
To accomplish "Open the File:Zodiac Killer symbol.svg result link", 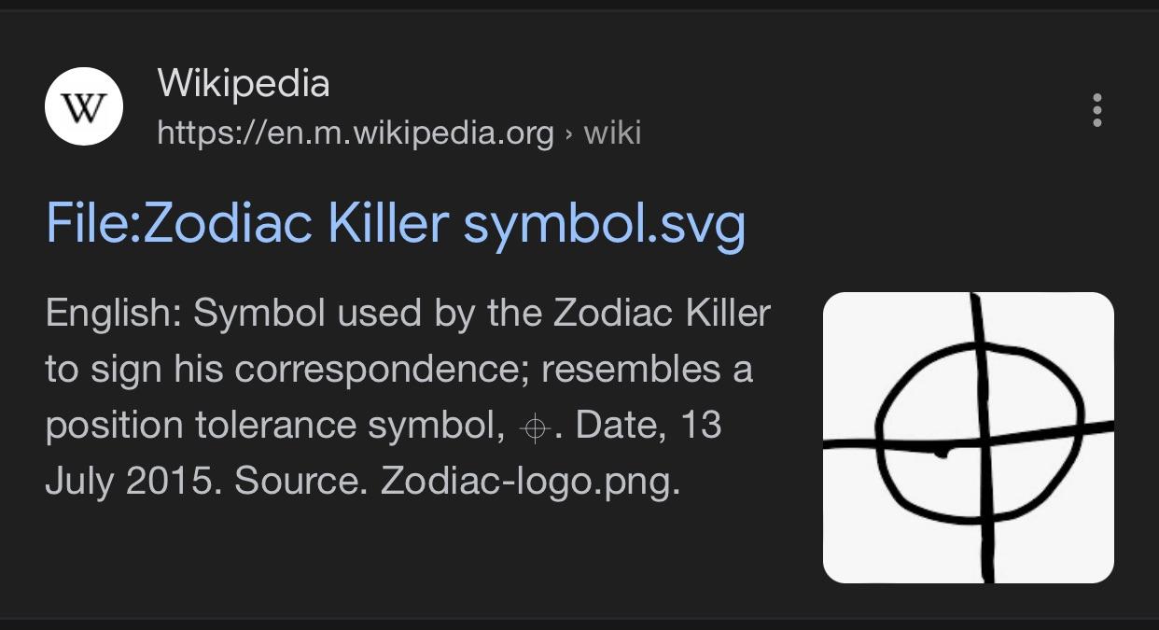I will (x=396, y=224).
